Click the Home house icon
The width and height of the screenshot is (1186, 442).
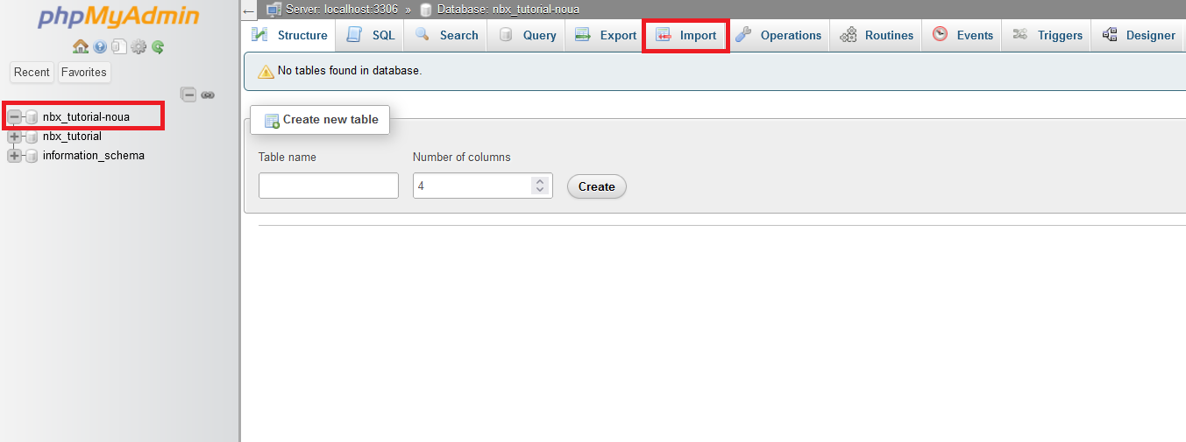[81, 47]
